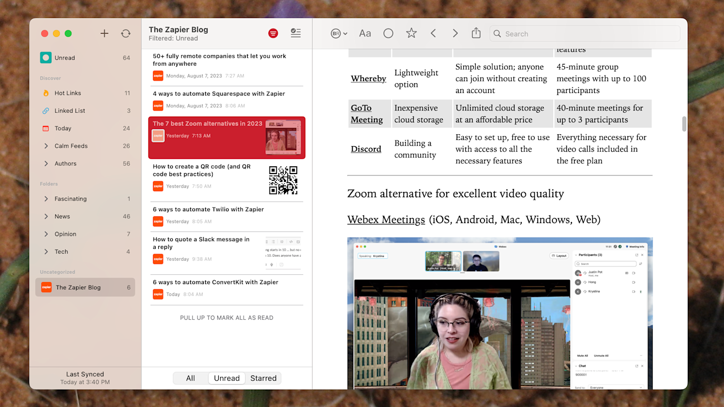Click the Slack article thumbnail
The image size is (724, 407).
click(283, 253)
